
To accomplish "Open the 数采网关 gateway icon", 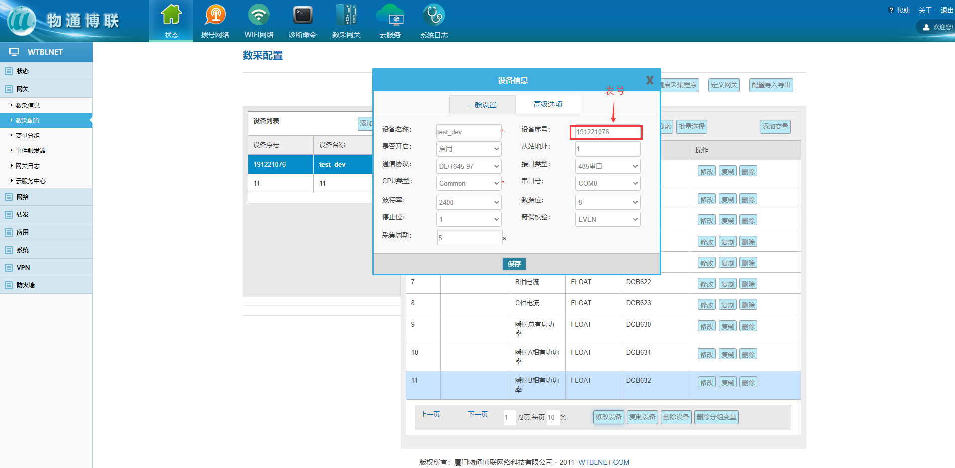I will (346, 15).
